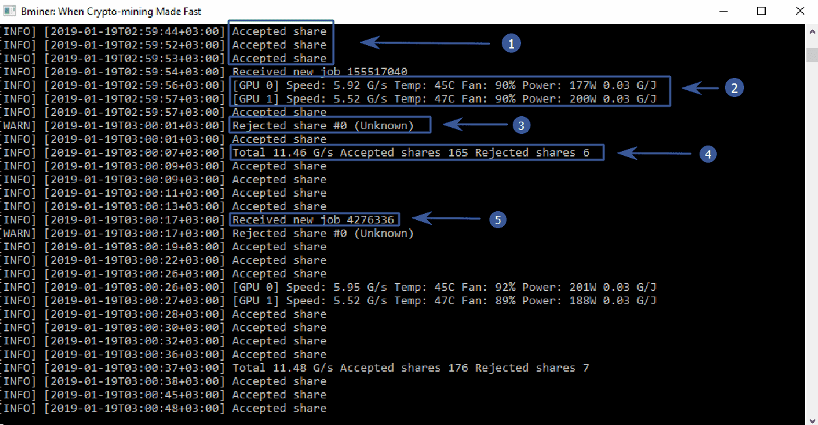Click the numbered circle 2 marker
The width and height of the screenshot is (818, 425).
[734, 87]
